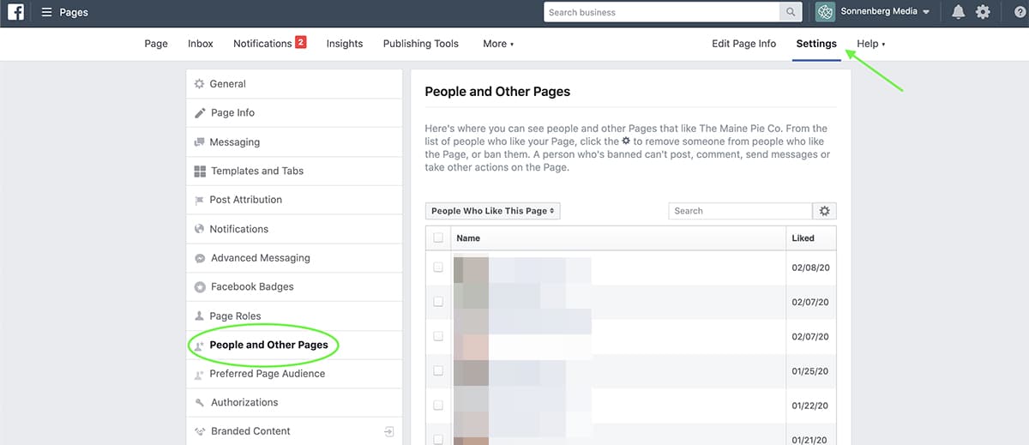Viewport: 1029px width, 445px height.
Task: Open Publishing Tools tab
Action: coord(421,44)
